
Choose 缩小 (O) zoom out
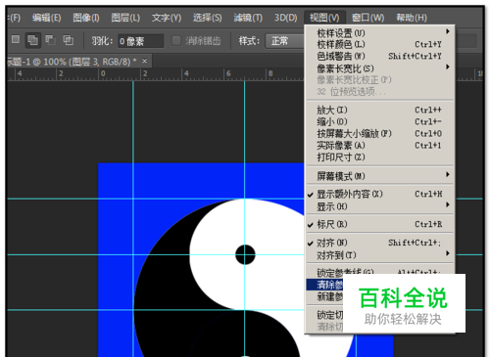[x=379, y=121]
